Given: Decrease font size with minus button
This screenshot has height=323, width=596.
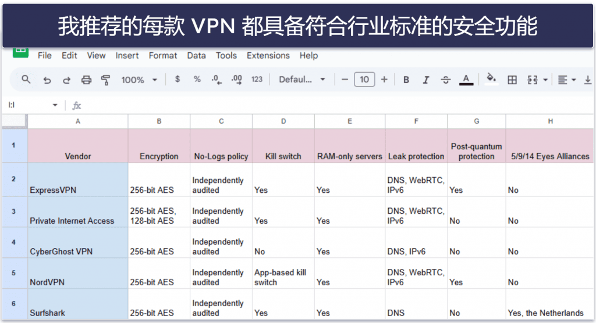Looking at the screenshot, I should (x=345, y=80).
